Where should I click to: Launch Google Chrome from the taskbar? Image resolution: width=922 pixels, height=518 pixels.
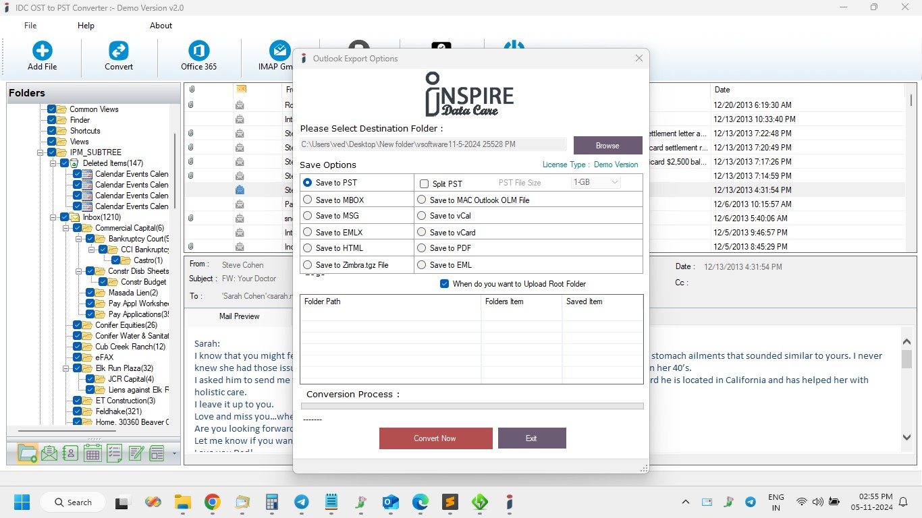click(213, 502)
